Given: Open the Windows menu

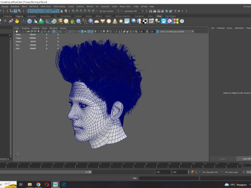Looking at the screenshot, I should 15,6.
